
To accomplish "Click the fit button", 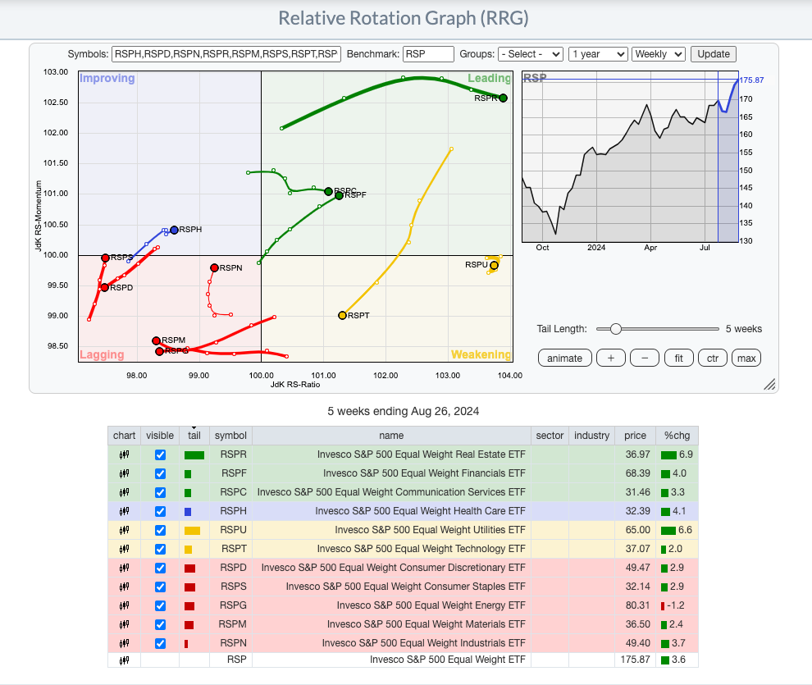I will point(679,358).
